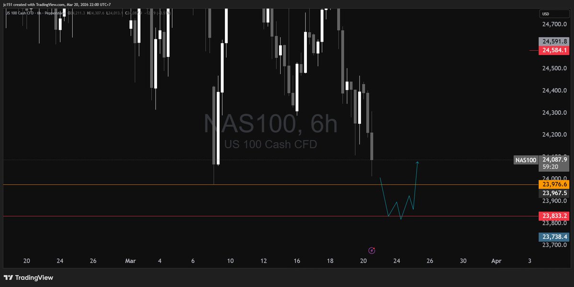The image size is (574, 287).
Task: Click the 24,300.0 price scale value
Action: [554, 112]
